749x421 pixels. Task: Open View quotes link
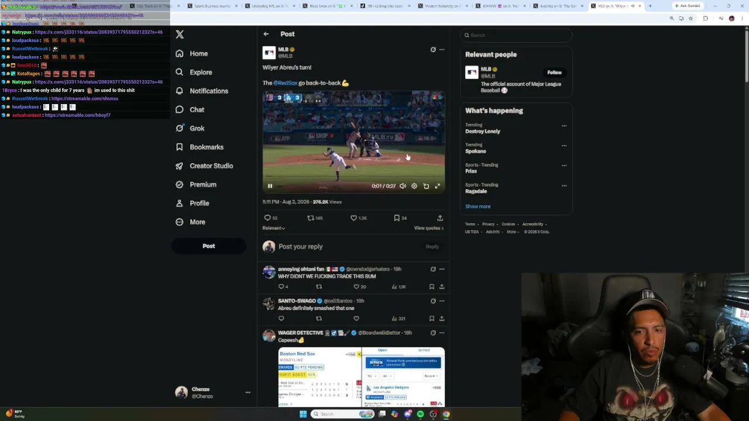[x=429, y=228]
